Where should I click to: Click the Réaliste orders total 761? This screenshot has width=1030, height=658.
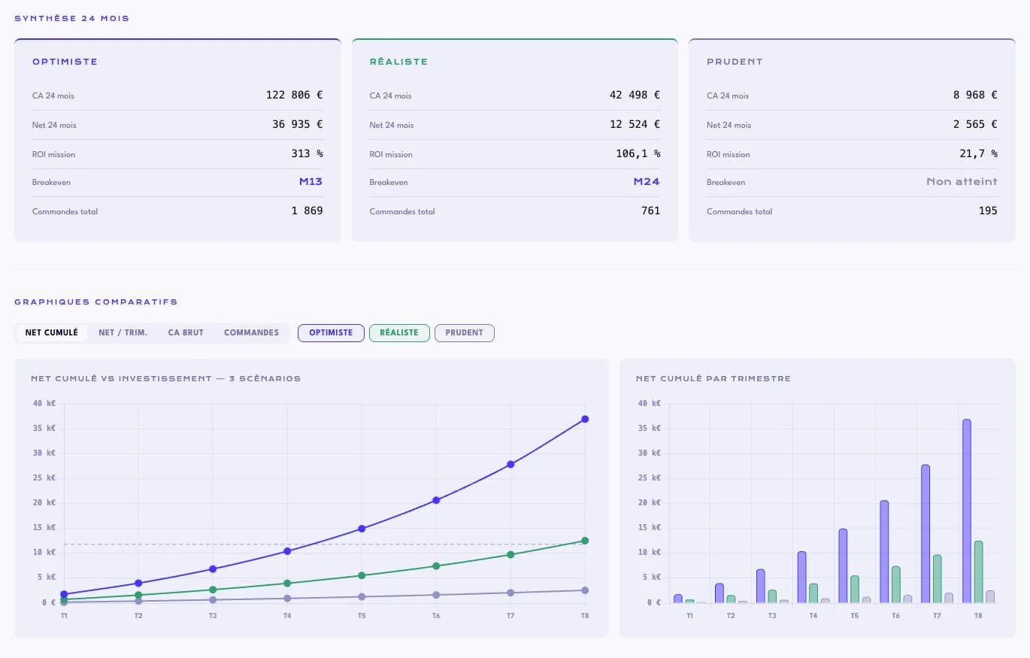pos(650,211)
